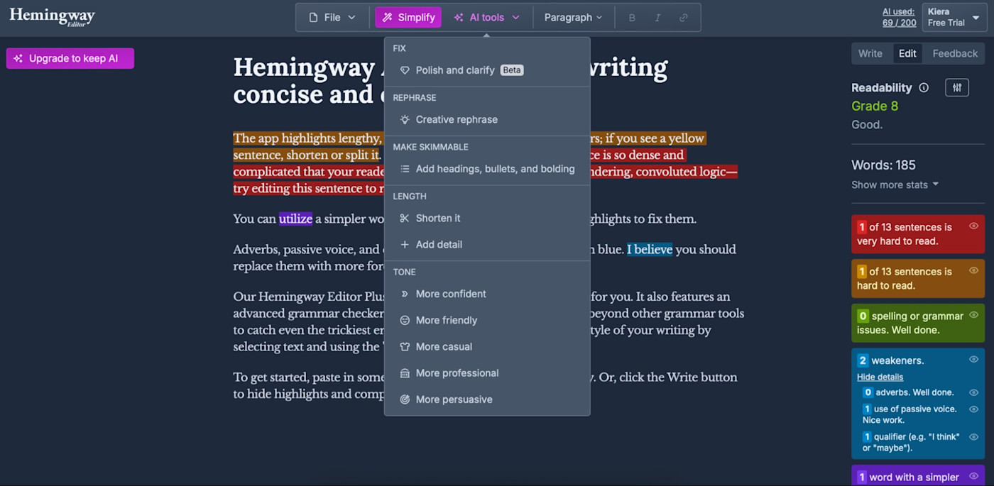Toggle visibility of simpler word highlights
The image size is (994, 486).
point(974,476)
